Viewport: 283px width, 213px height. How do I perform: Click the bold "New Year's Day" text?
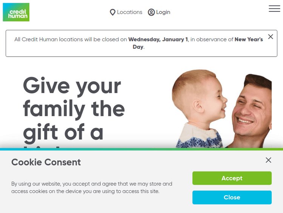coord(248,39)
